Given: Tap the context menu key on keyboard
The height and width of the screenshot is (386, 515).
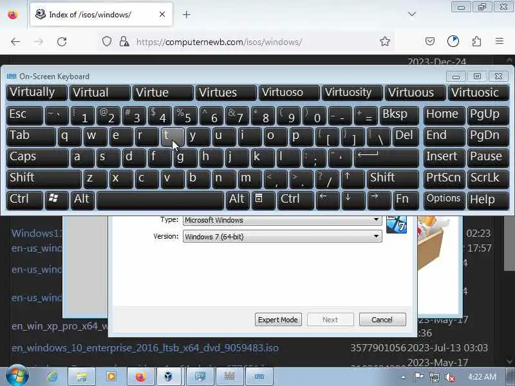Looking at the screenshot, I should [263, 201].
